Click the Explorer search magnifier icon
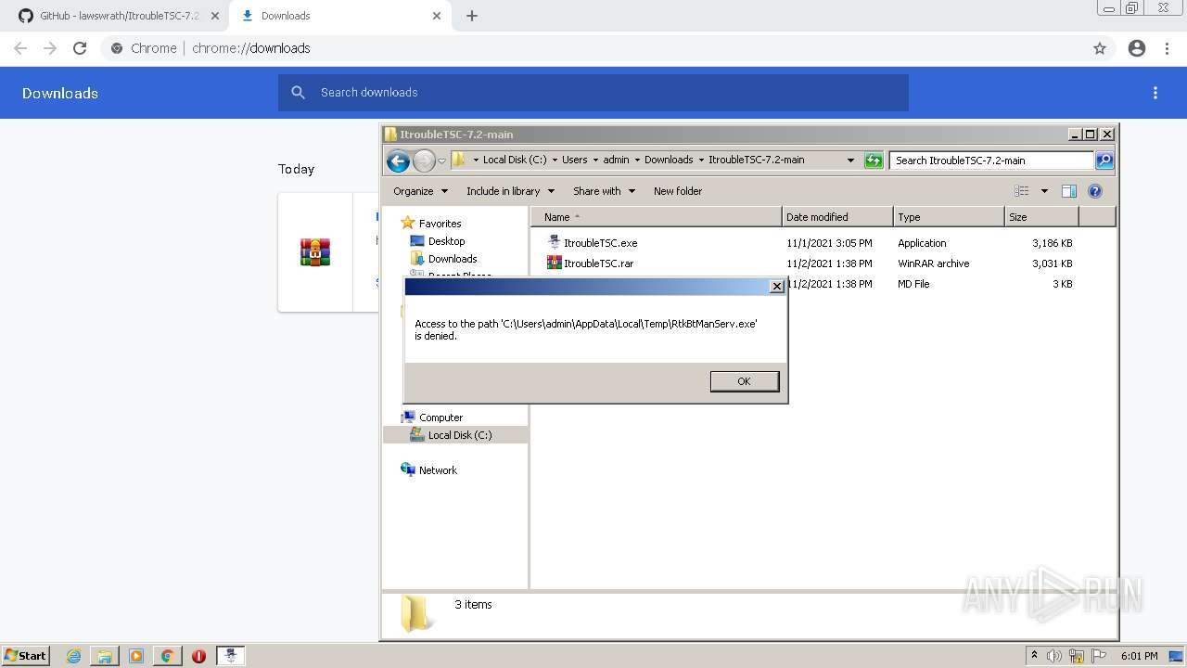Viewport: 1187px width, 668px height. point(1104,161)
